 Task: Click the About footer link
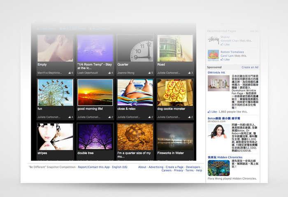(142, 167)
